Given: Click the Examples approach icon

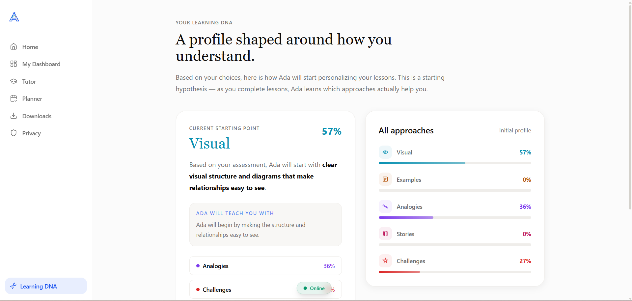Looking at the screenshot, I should pyautogui.click(x=385, y=179).
